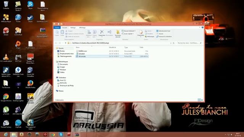Open Internet Explorer from the taskbar
Screen dimensions: 244x137
click(x=6, y=134)
